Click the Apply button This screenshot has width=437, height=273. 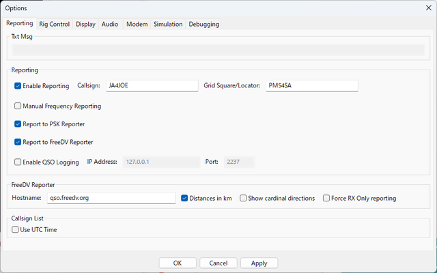pyautogui.click(x=259, y=263)
